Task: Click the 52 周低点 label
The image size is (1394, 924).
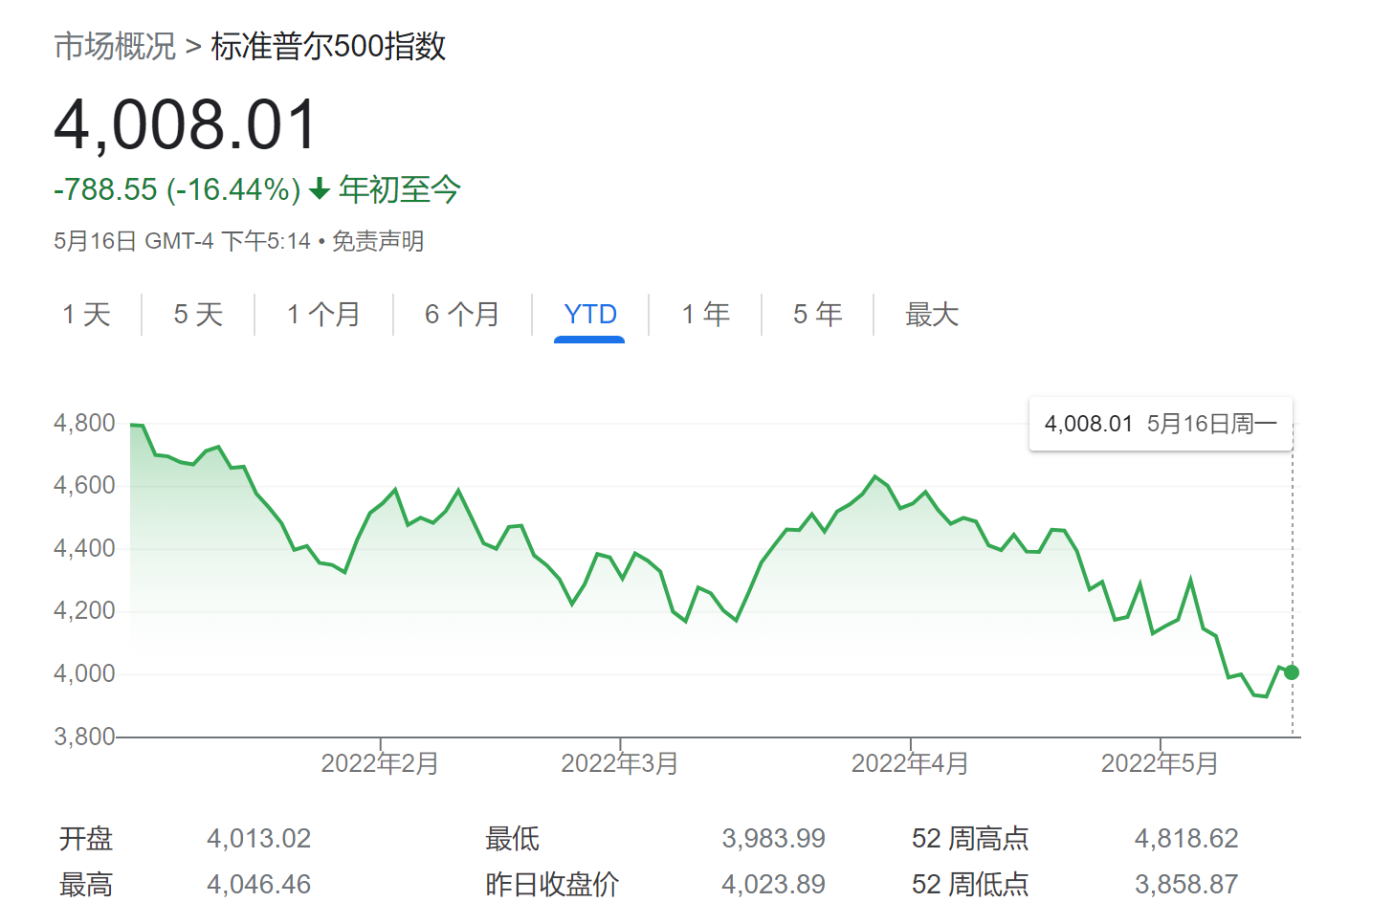Action: 970,885
